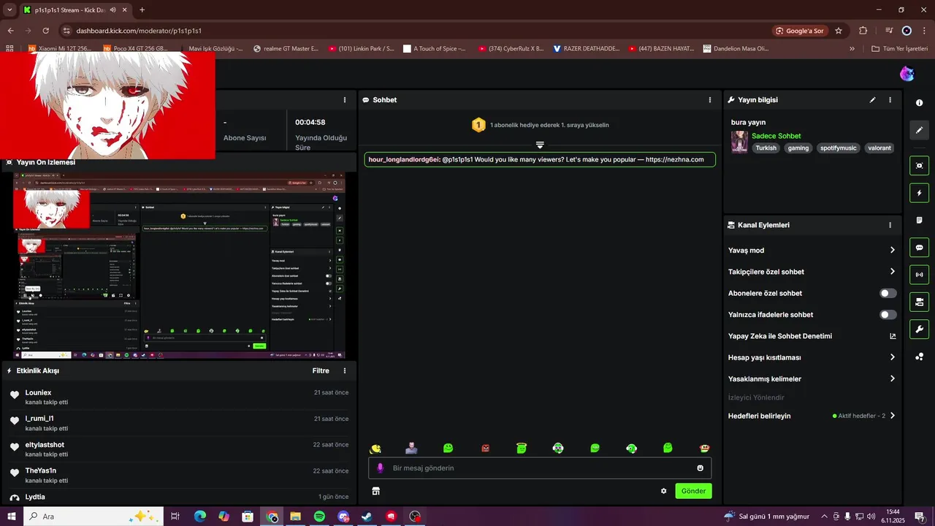The image size is (935, 526).
Task: Open the external-link icon for Yapay Zeka ile Sohbet Denetimi
Action: [x=892, y=336]
